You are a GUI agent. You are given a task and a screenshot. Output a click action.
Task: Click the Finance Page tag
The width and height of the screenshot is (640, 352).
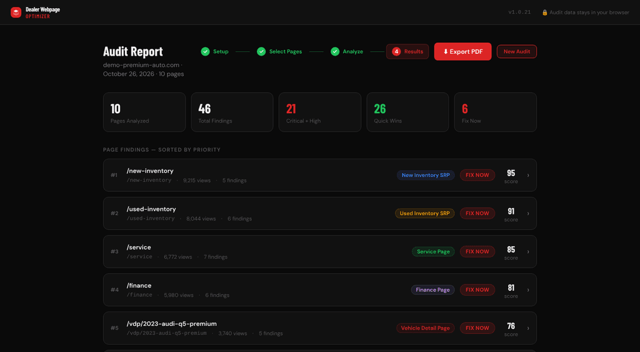click(432, 290)
